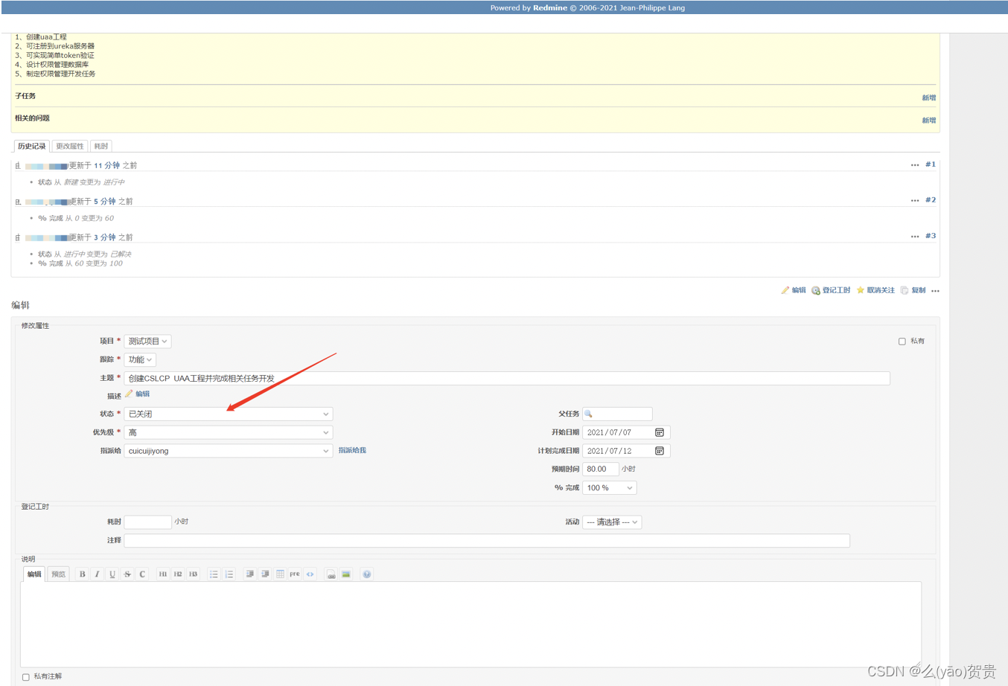Select the editor 预览 tab
This screenshot has width=1008, height=686.
pyautogui.click(x=58, y=574)
